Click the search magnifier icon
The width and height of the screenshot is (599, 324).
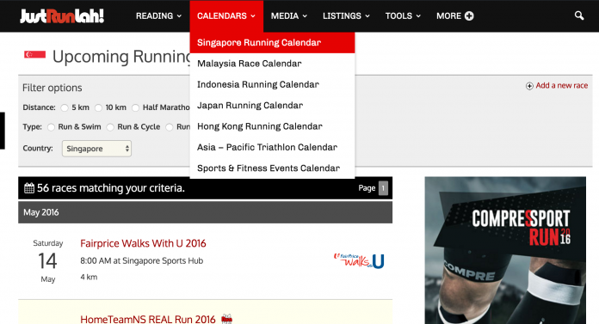click(579, 15)
